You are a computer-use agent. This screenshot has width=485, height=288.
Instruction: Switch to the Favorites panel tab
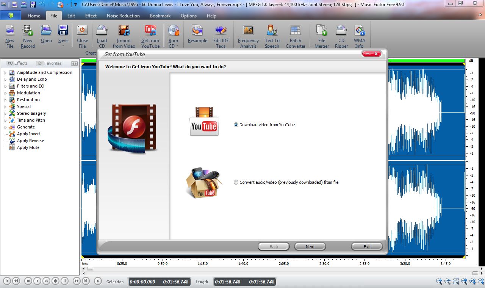pos(49,63)
